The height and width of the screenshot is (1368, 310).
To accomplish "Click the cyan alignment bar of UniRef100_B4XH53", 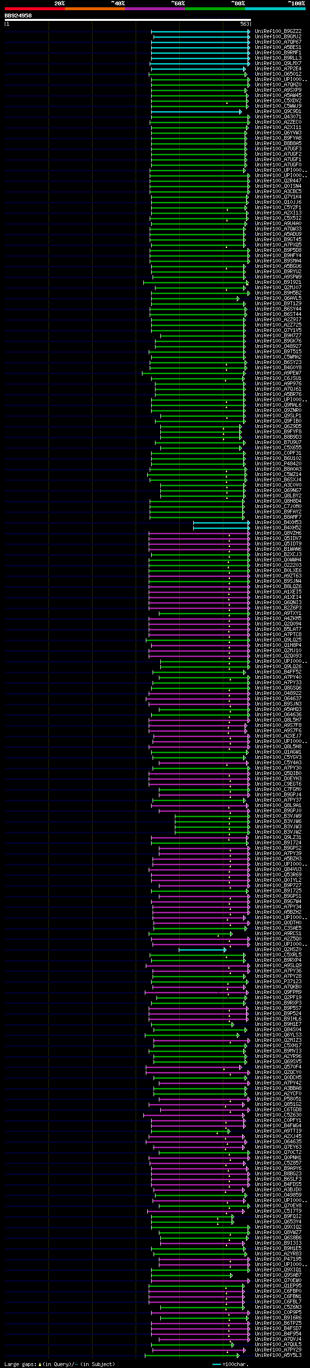I will click(221, 523).
